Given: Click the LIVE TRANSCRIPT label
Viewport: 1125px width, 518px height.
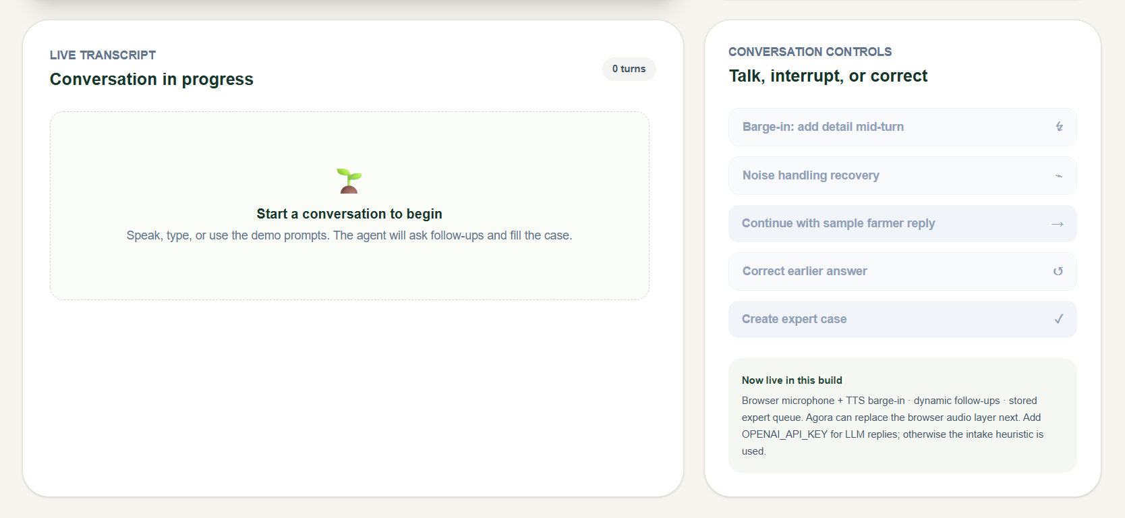Looking at the screenshot, I should [103, 55].
